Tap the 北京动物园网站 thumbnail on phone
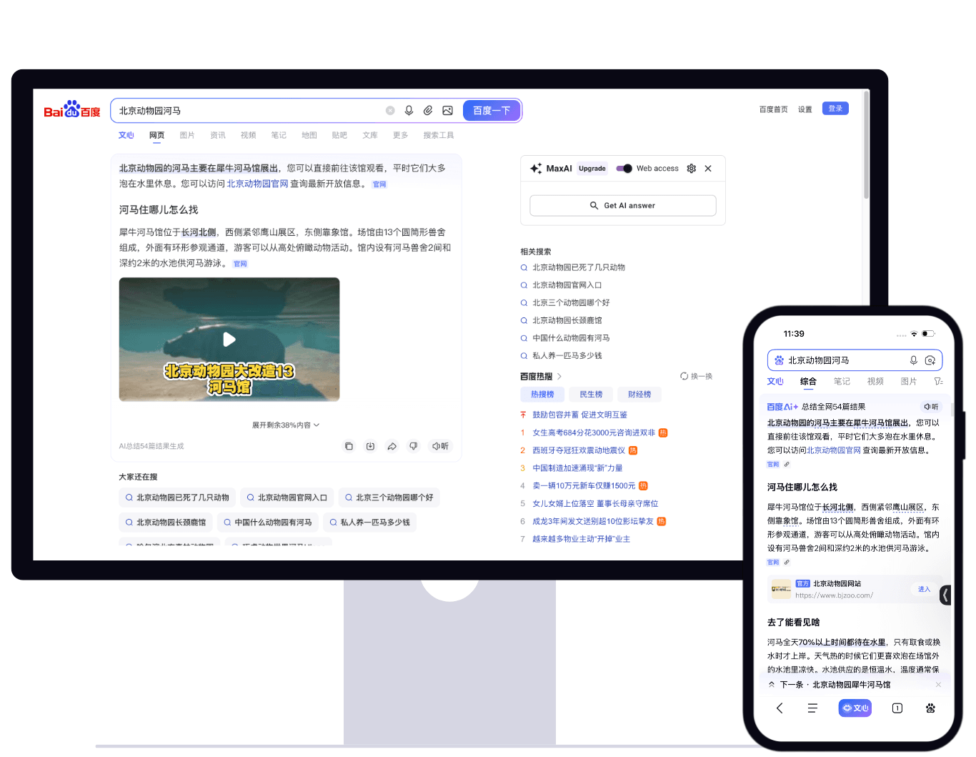This screenshot has height=757, width=976. click(x=781, y=590)
